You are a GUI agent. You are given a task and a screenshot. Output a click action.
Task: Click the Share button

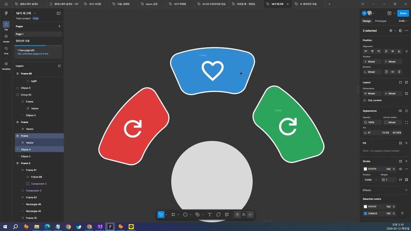(x=403, y=13)
